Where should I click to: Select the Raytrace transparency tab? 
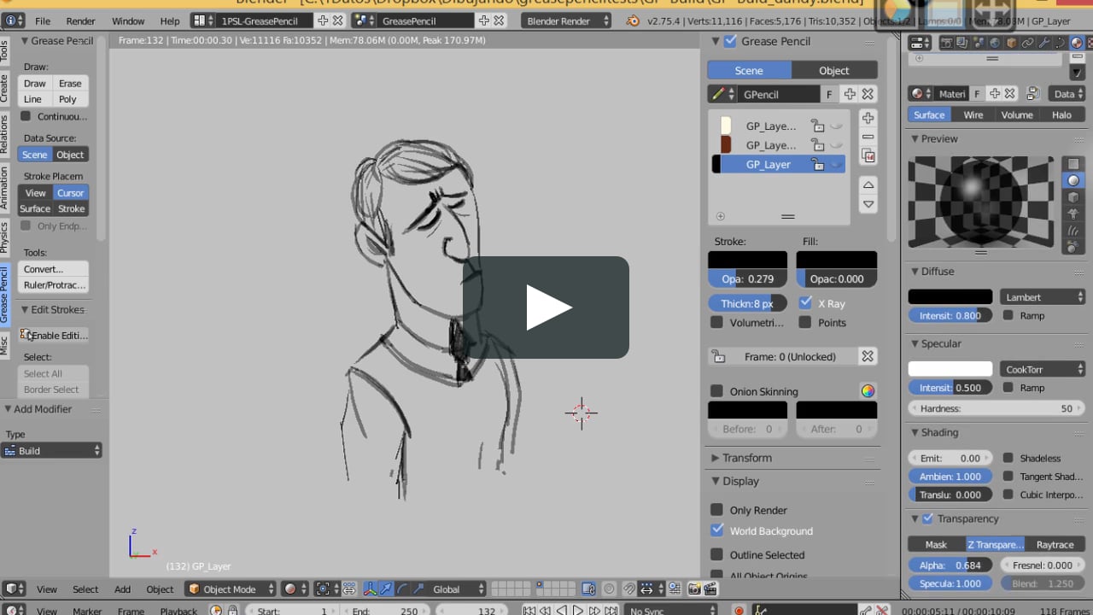(1055, 544)
